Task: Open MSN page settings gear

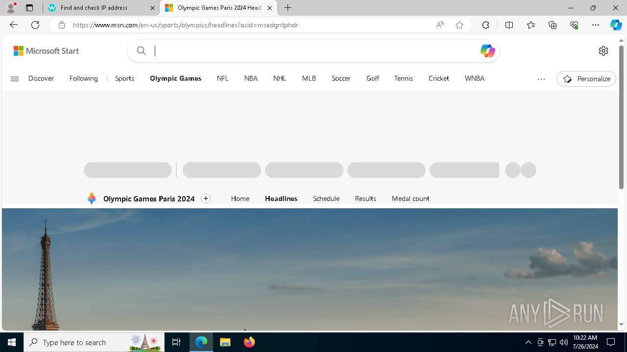Action: coord(603,51)
